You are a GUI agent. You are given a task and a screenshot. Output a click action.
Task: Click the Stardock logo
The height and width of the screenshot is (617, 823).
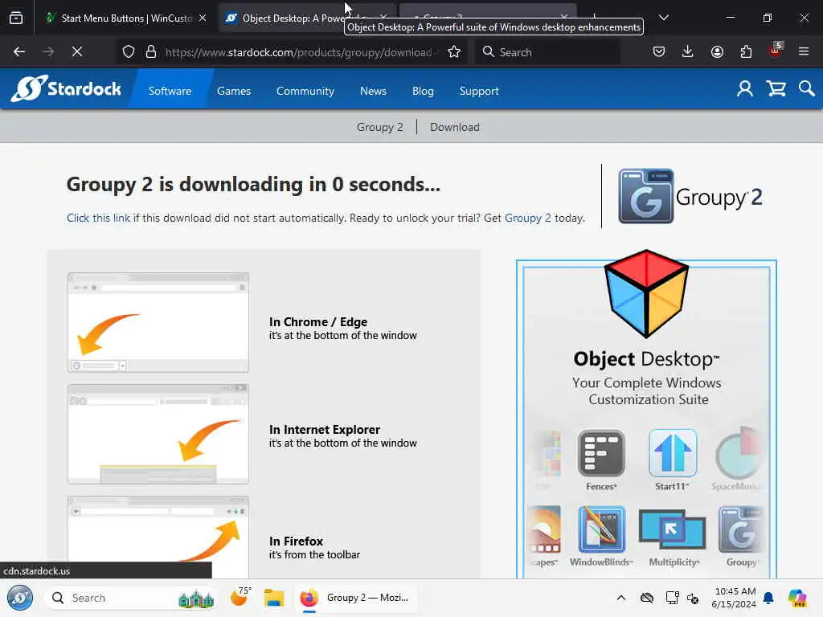pos(66,88)
